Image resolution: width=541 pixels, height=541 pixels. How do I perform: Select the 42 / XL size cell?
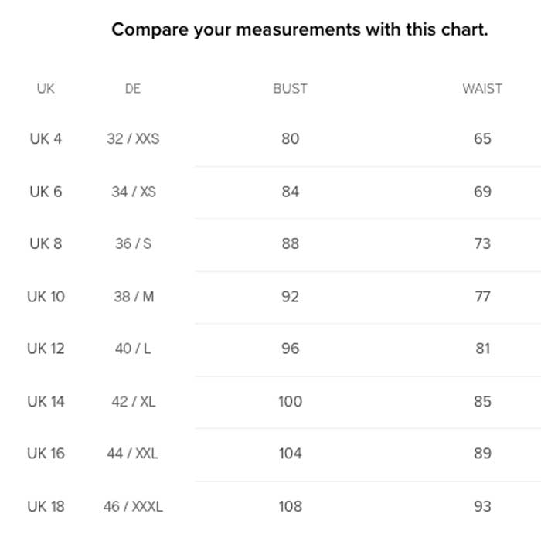(x=133, y=401)
